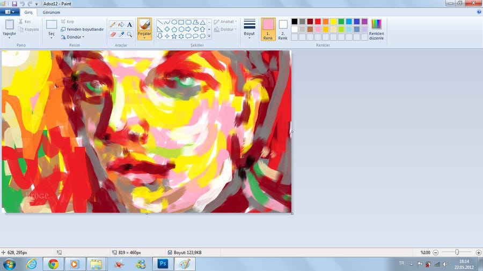The image size is (483, 271).
Task: Switch to the Giriş tab
Action: click(28, 12)
